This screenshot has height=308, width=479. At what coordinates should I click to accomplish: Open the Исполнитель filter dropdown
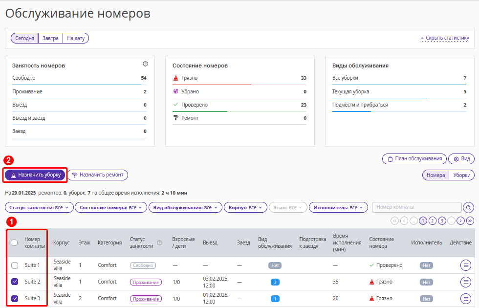(x=338, y=207)
